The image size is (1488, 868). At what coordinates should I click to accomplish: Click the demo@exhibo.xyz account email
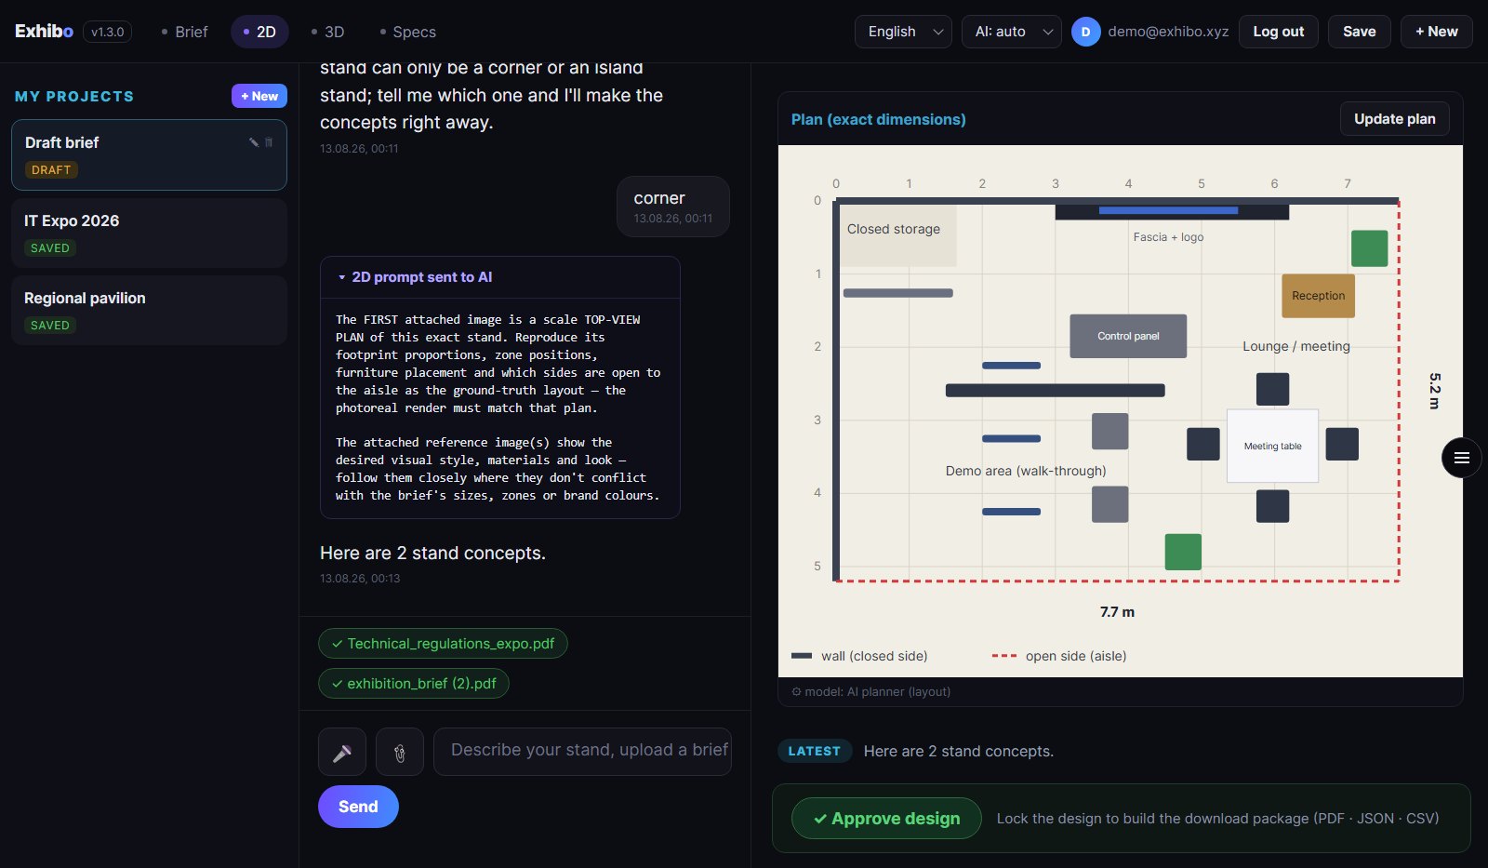(x=1168, y=32)
